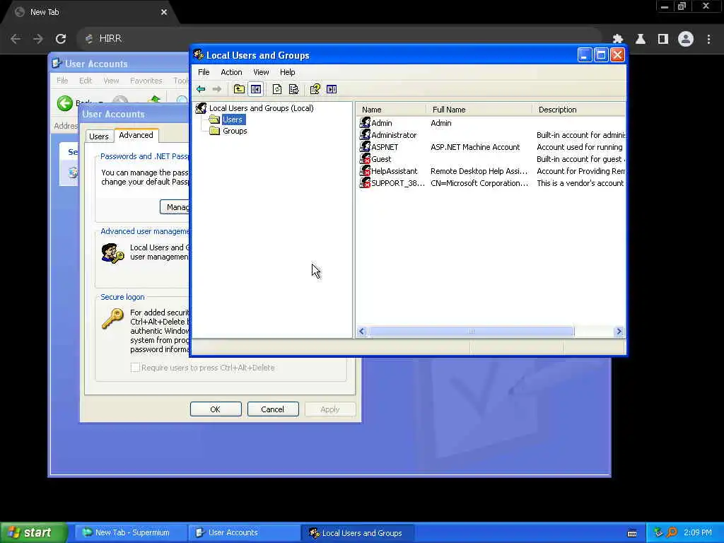Click the browser address bar showing HIRR
The image size is (724, 543).
click(339, 39)
